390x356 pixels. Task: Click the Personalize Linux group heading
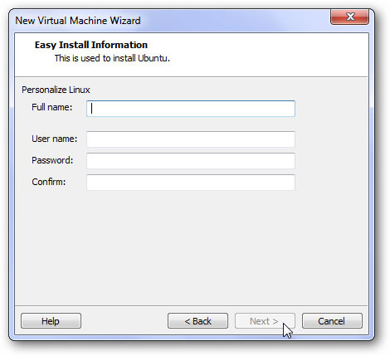[56, 90]
